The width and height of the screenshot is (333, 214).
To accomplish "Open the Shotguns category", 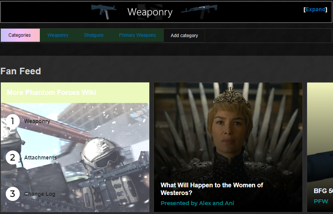I will [x=94, y=35].
